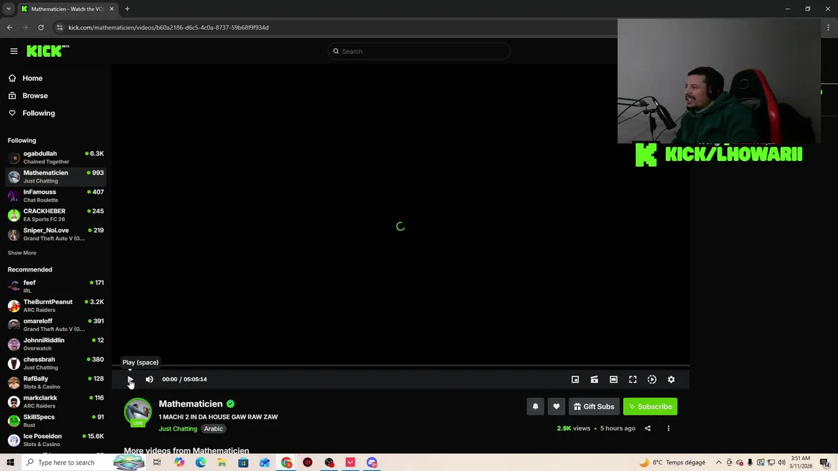Open Windows notification center
838x471 pixels.
[826, 462]
